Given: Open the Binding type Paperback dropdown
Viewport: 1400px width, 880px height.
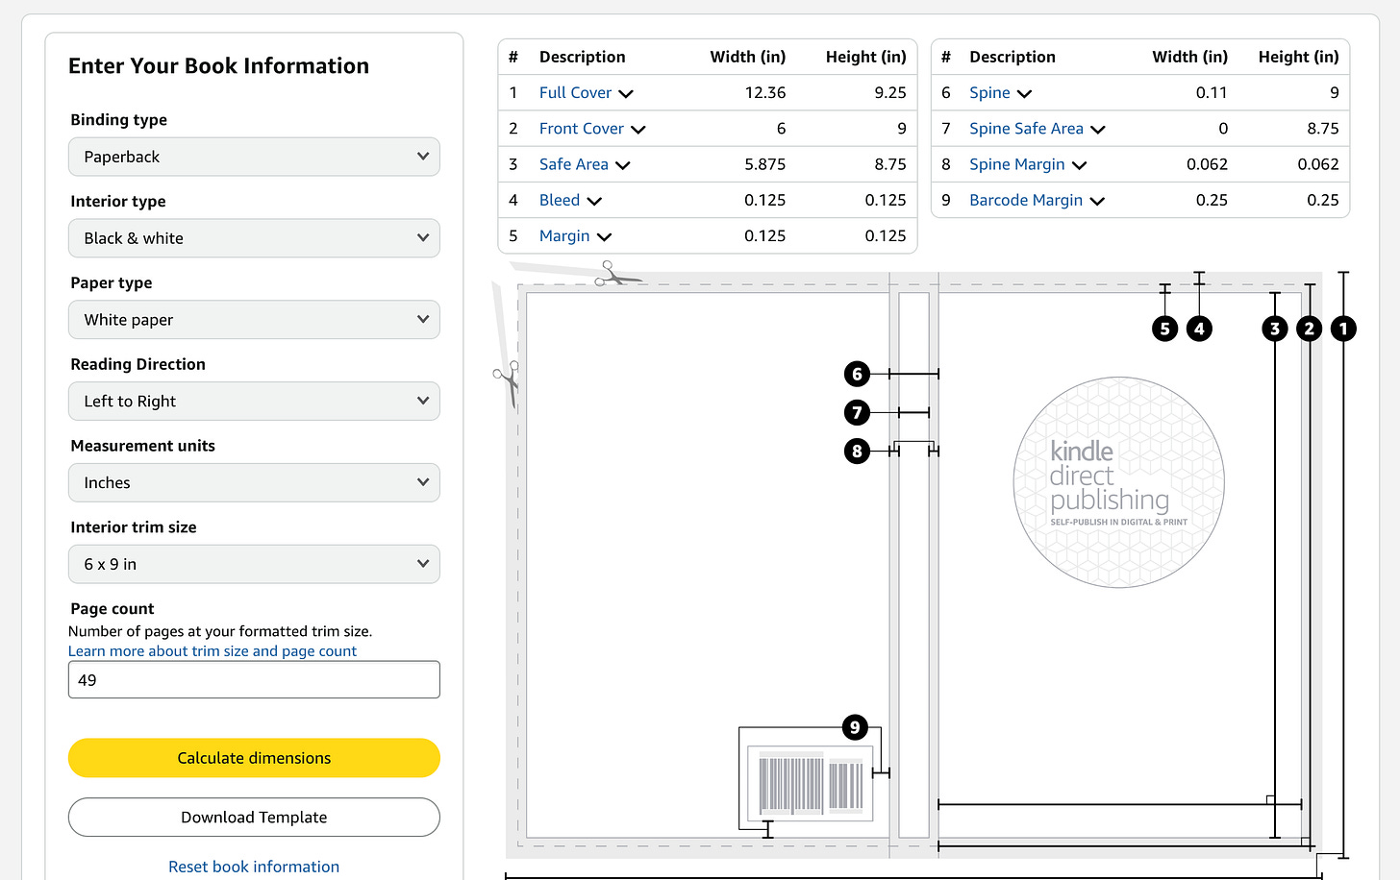Looking at the screenshot, I should (x=254, y=157).
